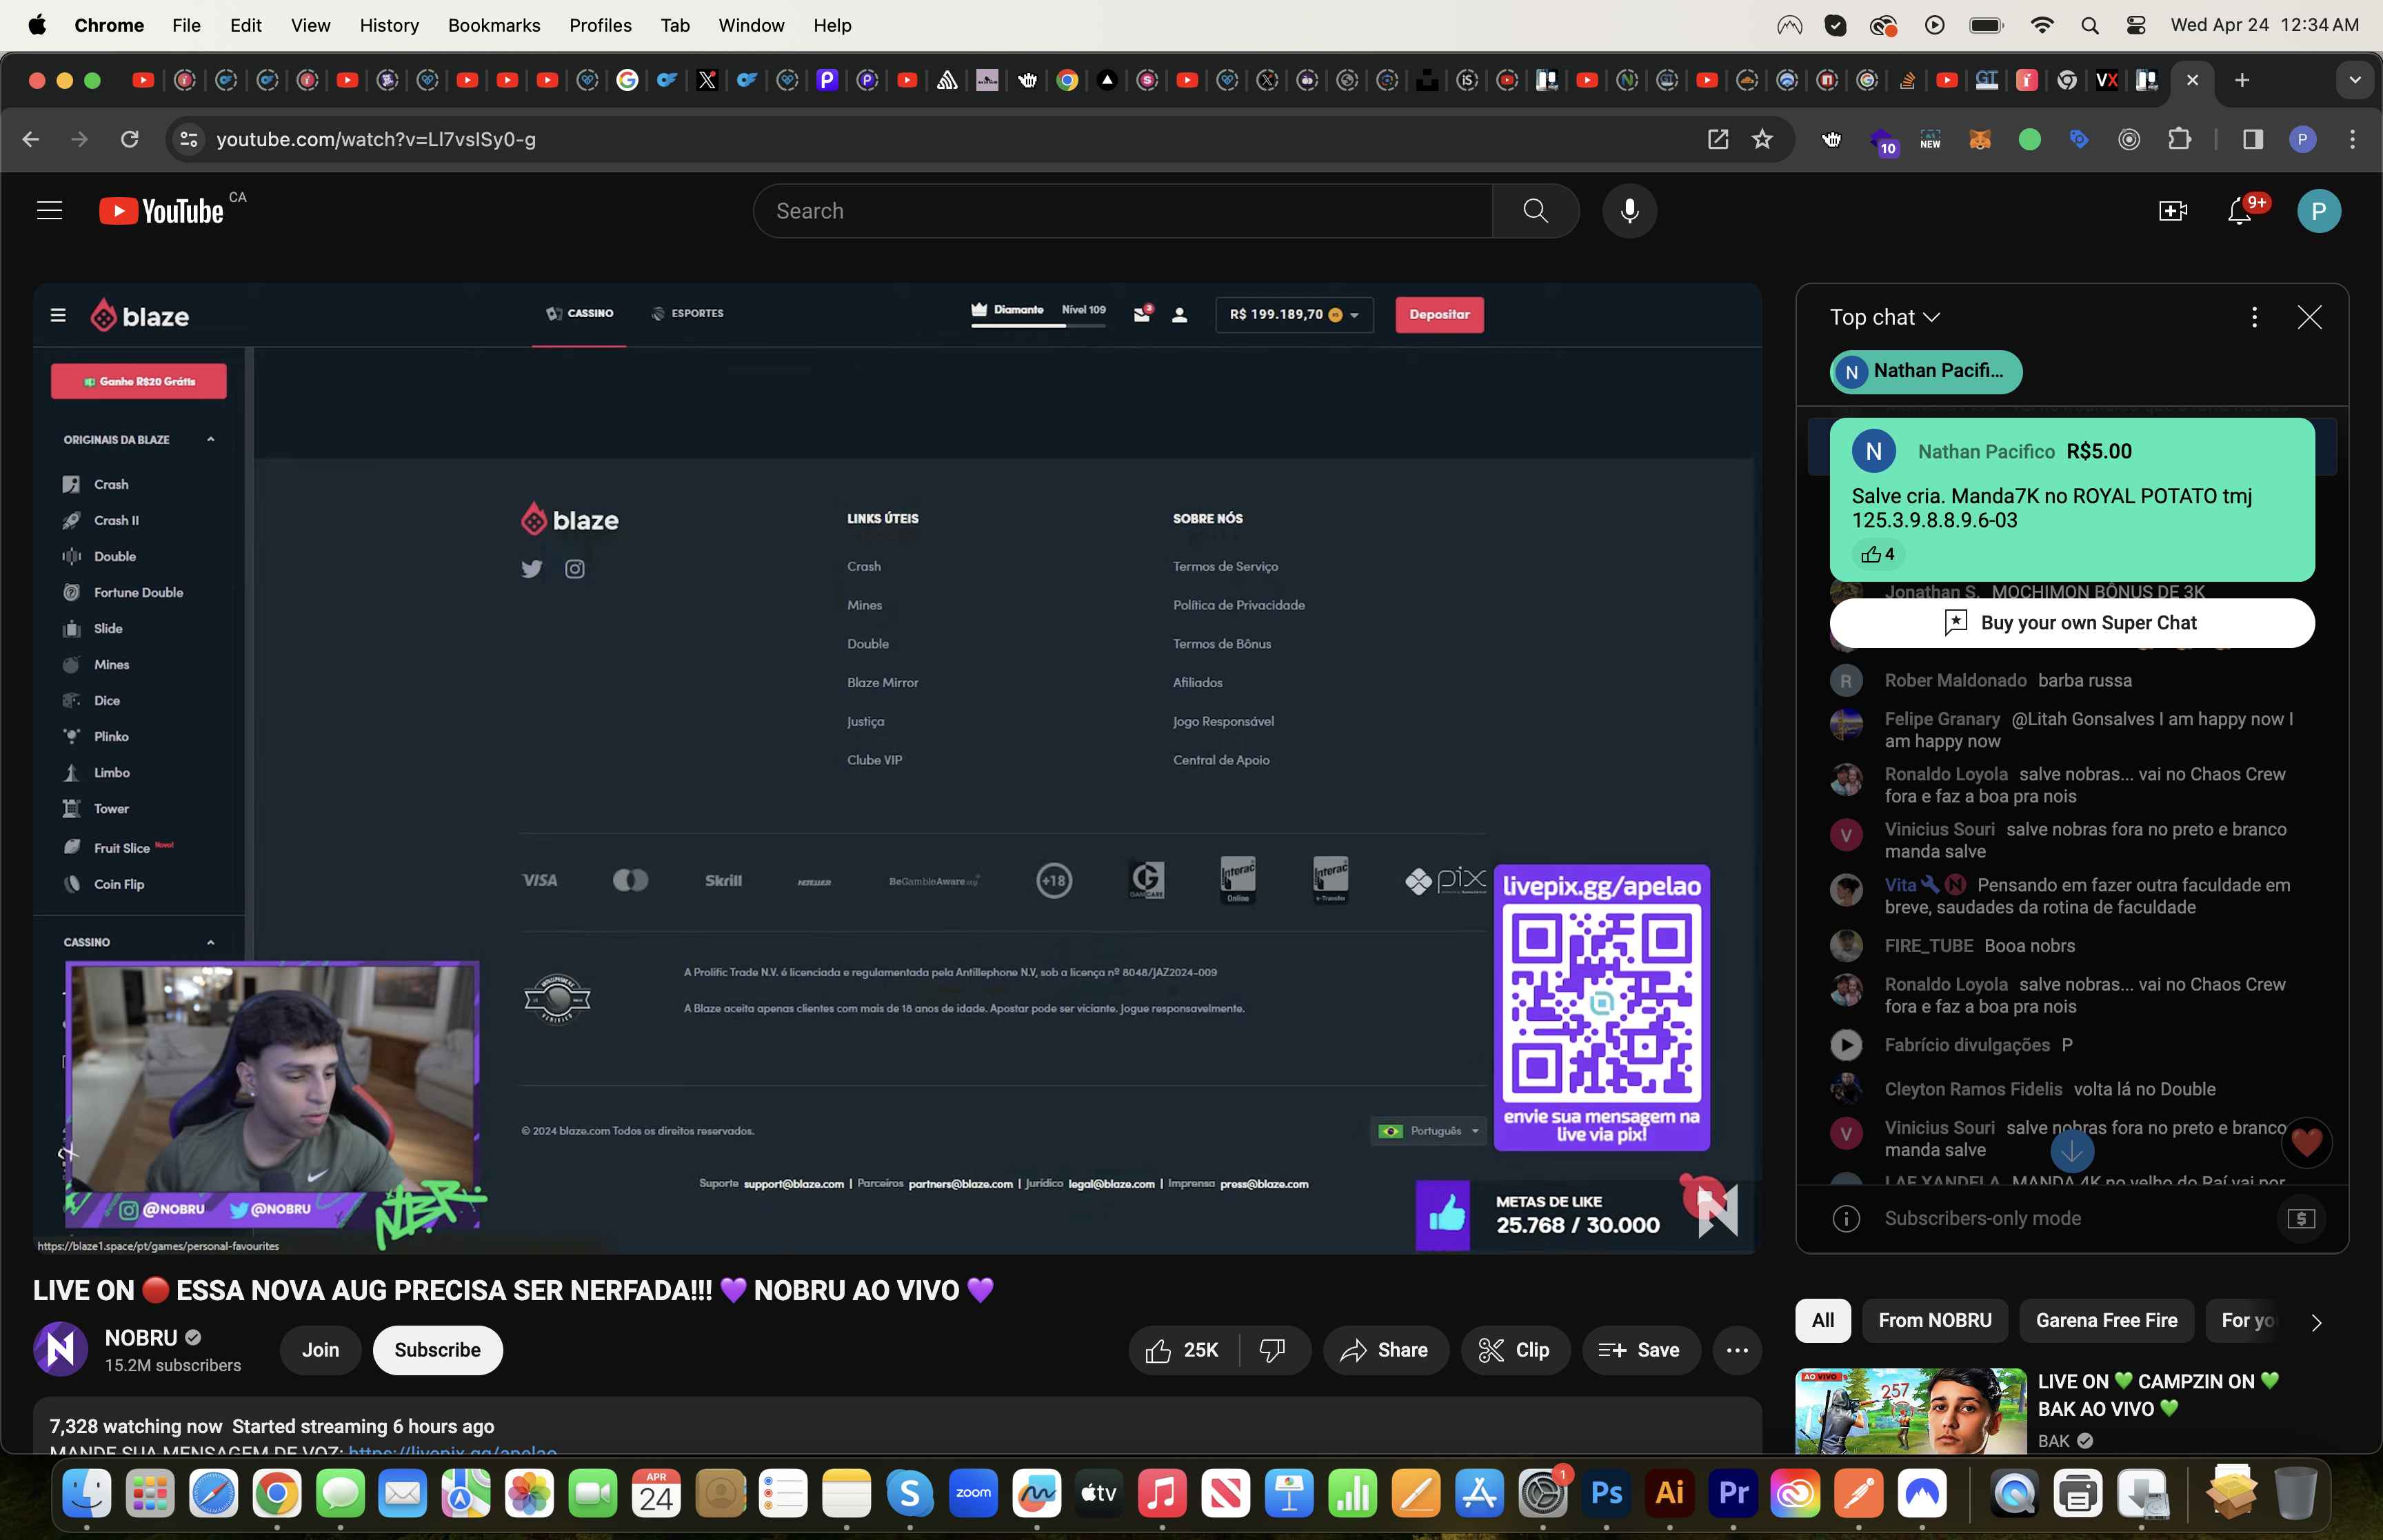The image size is (2383, 1540).
Task: Open the BAK AO VIVO video thumbnail
Action: (x=1910, y=1411)
